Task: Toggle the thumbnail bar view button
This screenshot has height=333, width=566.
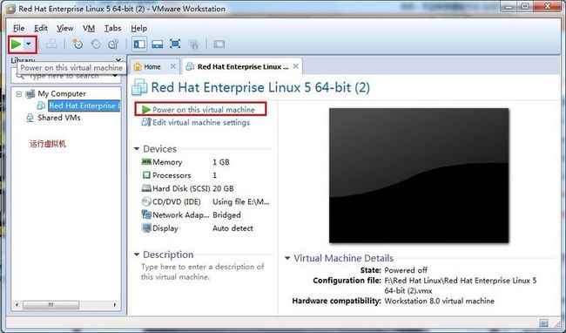Action: pos(158,44)
